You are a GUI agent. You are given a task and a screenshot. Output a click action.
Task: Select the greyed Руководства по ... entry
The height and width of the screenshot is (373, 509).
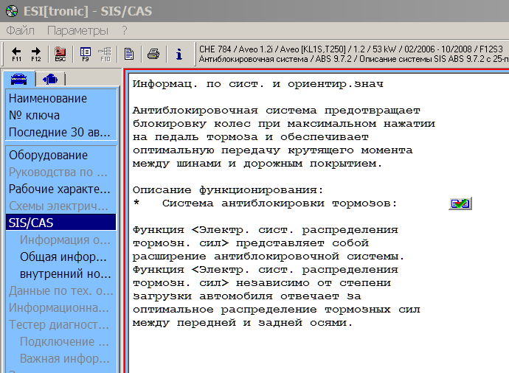click(61, 172)
